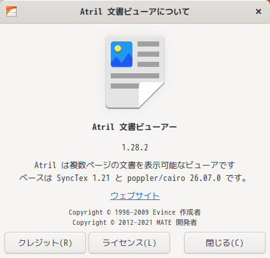Click the SyncTex 1.21 text

pyautogui.click(x=83, y=178)
